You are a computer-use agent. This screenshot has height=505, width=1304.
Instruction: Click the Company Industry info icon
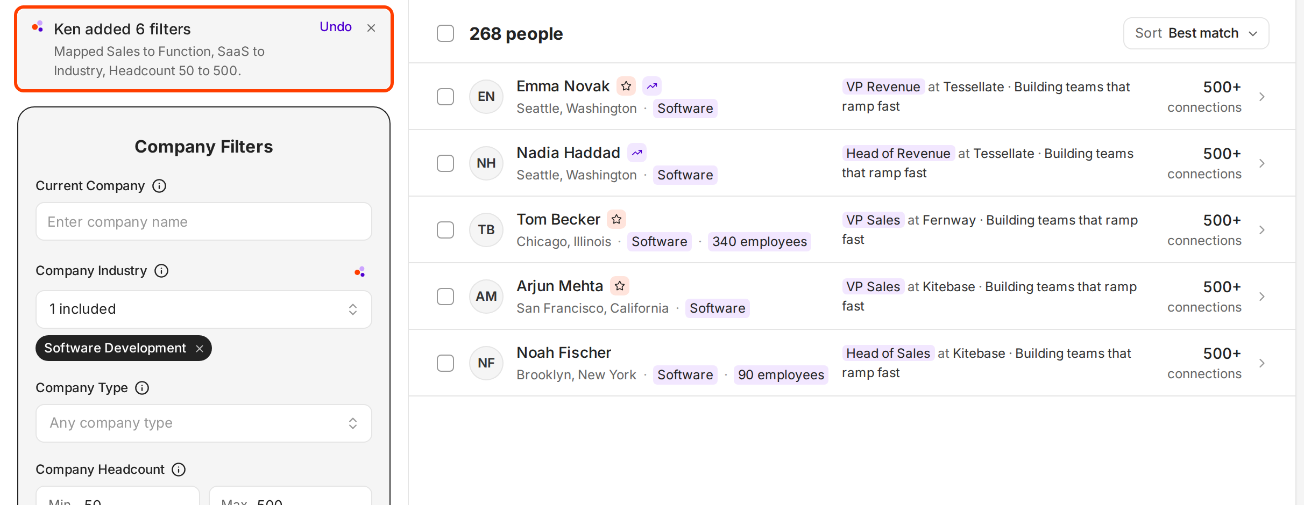(x=161, y=271)
